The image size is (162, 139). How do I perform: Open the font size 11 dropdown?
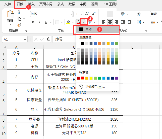[x=82, y=14]
